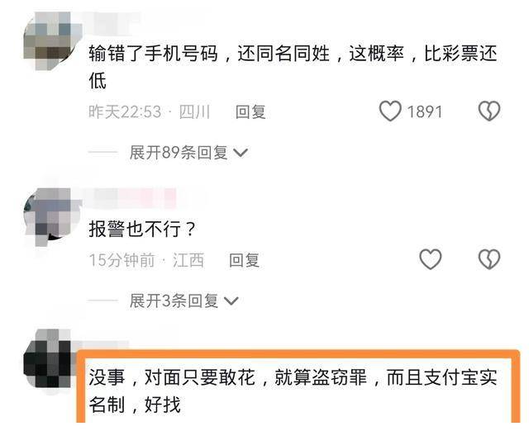Like the "报警也不行？" comment
The height and width of the screenshot is (431, 529).
430,259
